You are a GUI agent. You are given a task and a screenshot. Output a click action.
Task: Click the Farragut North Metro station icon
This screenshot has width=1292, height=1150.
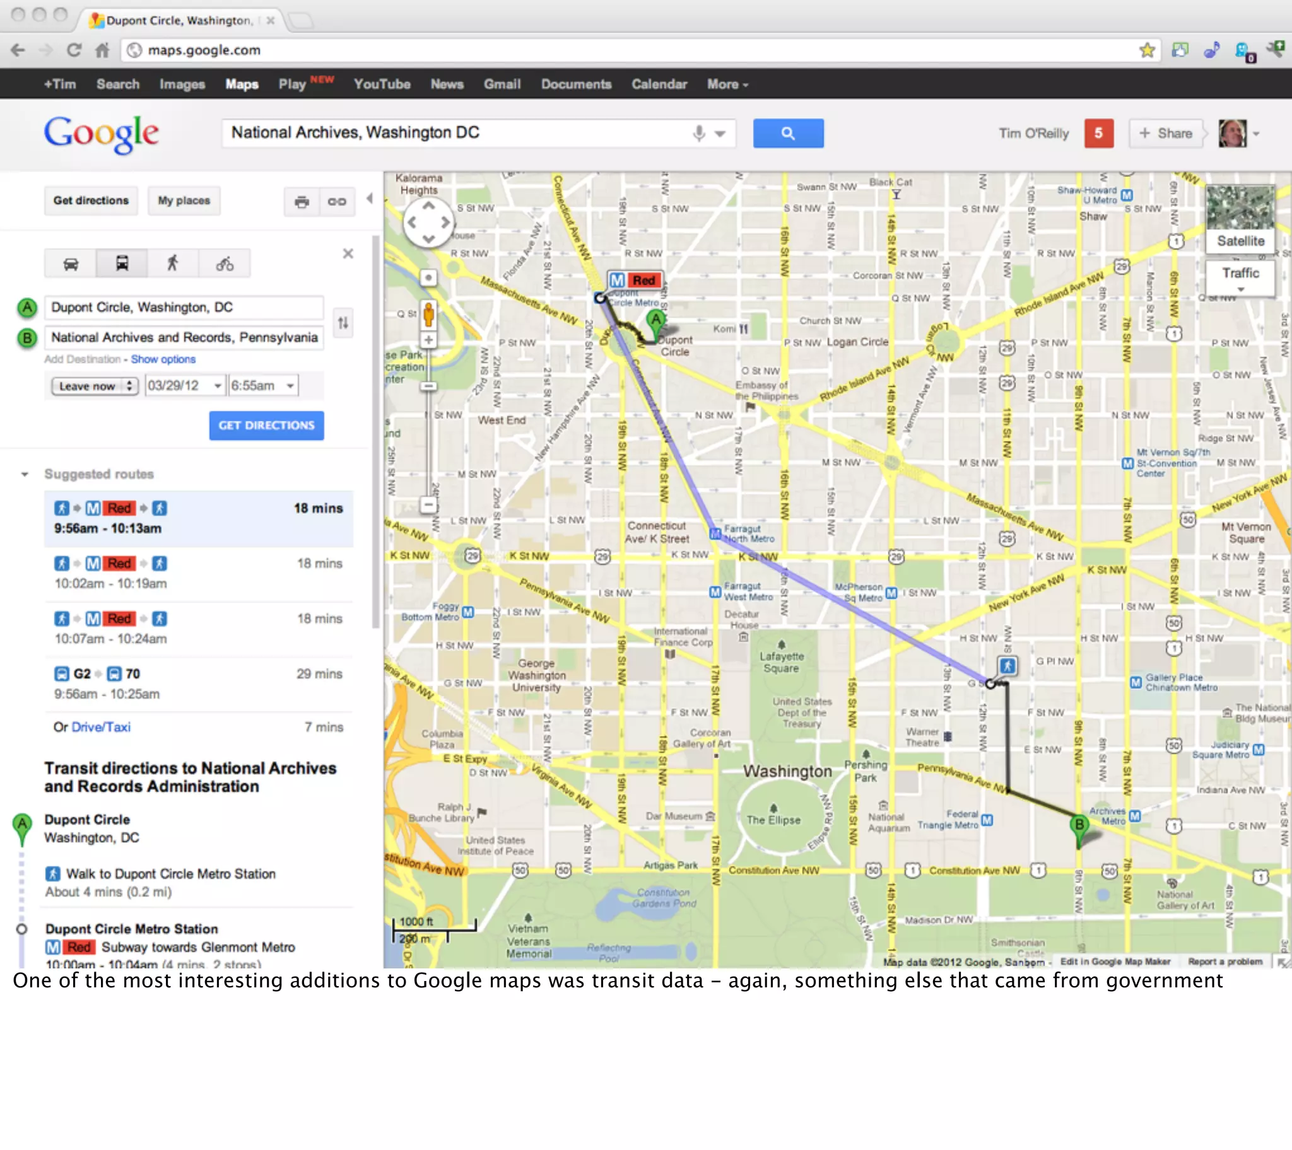tap(715, 533)
